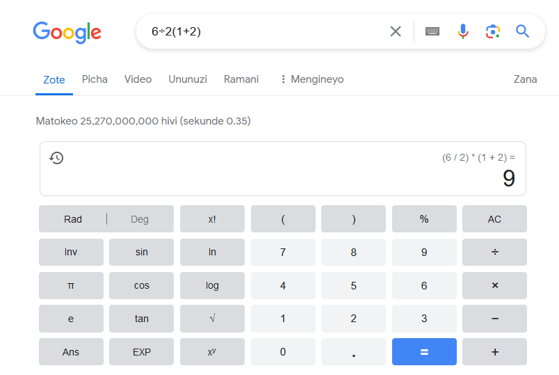Clear the search query with the X icon
This screenshot has height=375, width=559.
click(x=396, y=31)
